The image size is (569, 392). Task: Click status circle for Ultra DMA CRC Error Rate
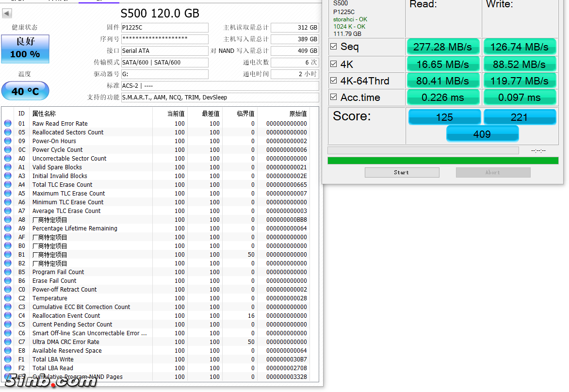(x=8, y=342)
